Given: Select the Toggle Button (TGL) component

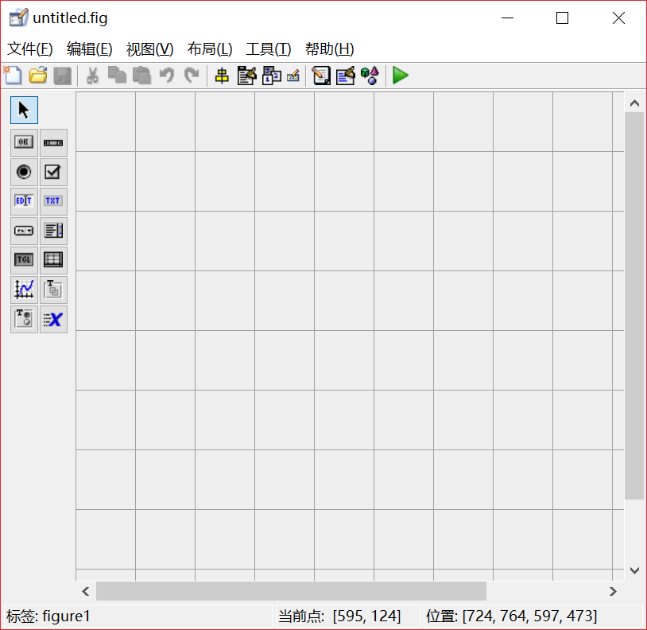Looking at the screenshot, I should (24, 260).
